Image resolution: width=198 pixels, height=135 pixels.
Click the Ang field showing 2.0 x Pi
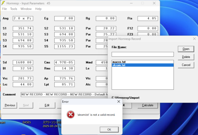tap(23, 18)
